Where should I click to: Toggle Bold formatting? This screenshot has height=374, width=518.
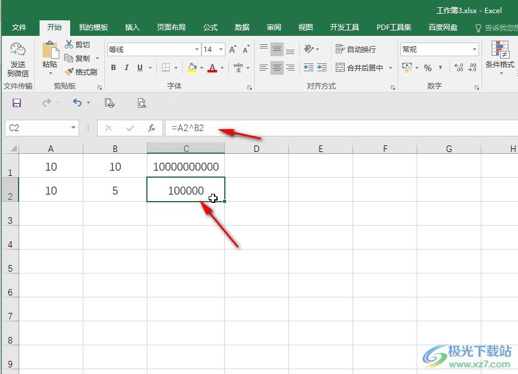coord(113,68)
